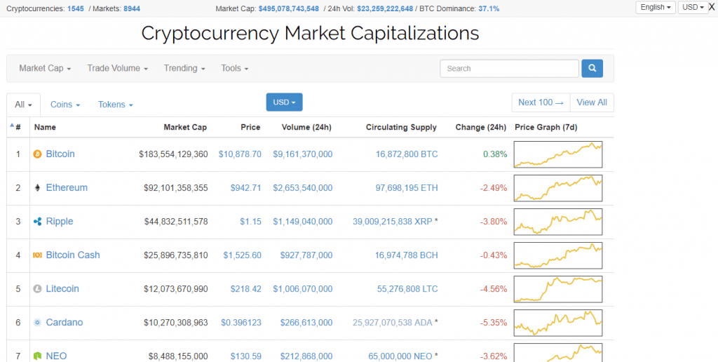Open the Cardano coin page link
This screenshot has width=718, height=362.
click(64, 323)
